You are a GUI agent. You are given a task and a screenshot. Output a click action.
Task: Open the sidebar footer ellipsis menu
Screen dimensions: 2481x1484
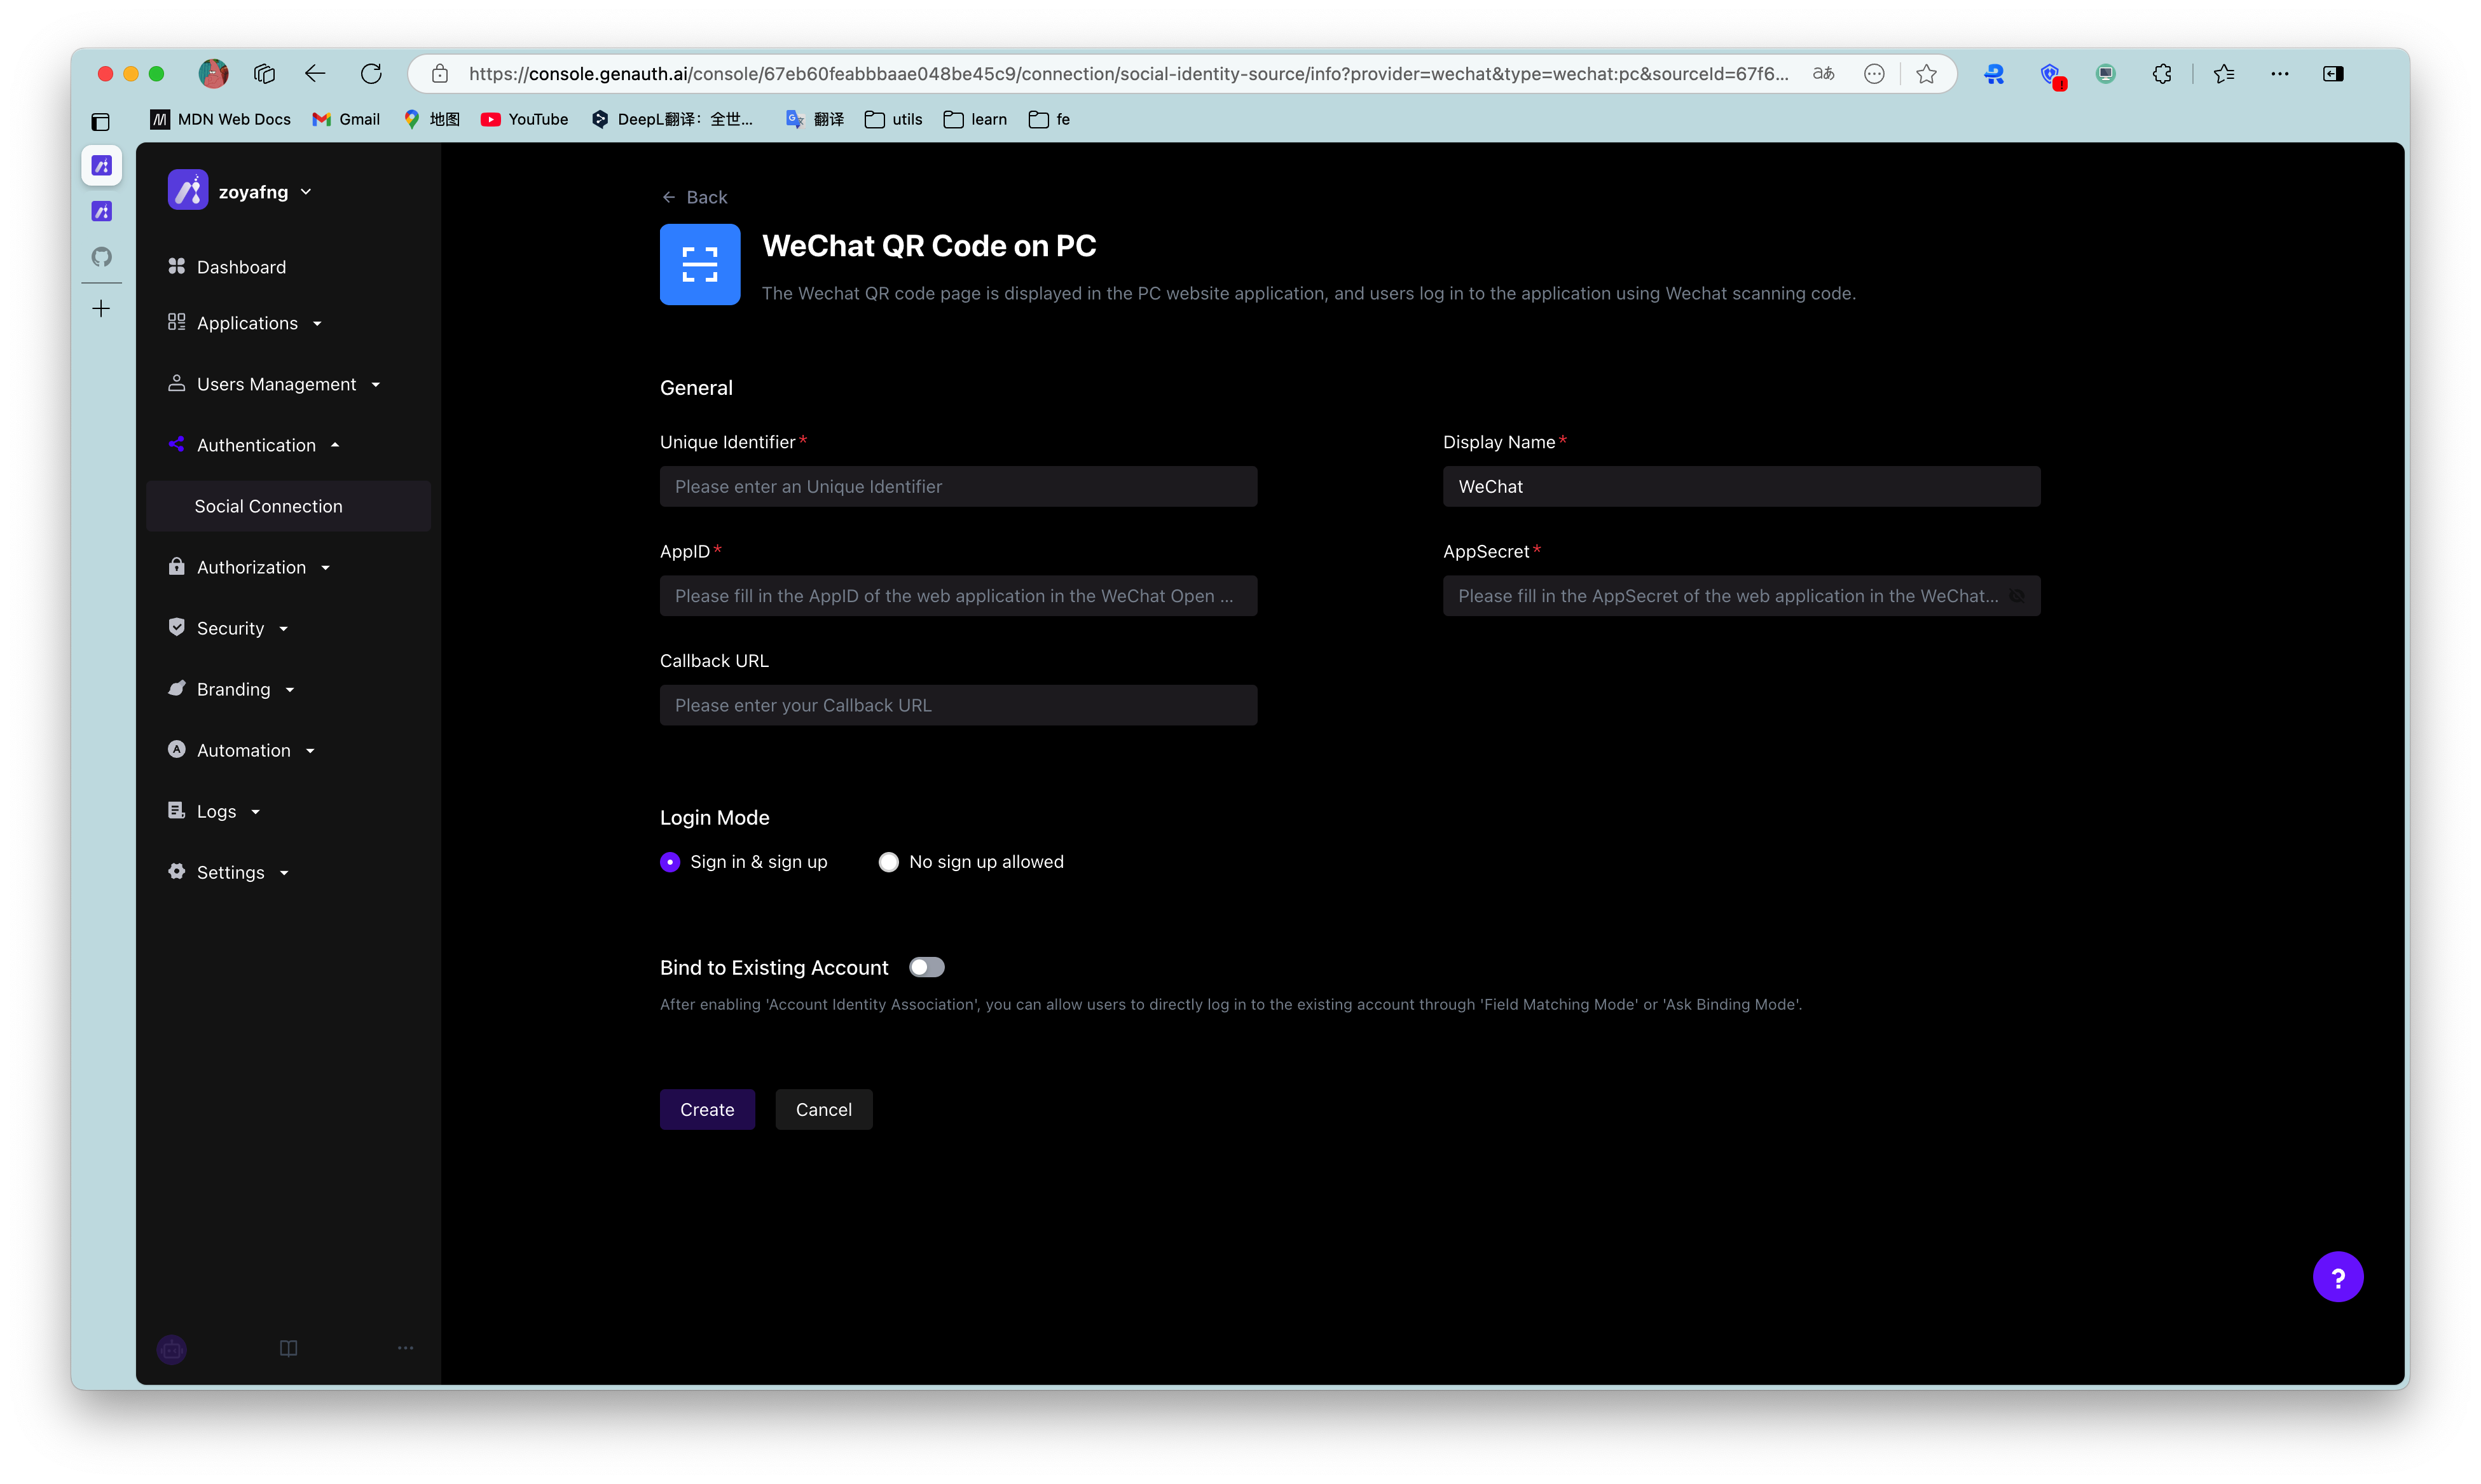405,1348
